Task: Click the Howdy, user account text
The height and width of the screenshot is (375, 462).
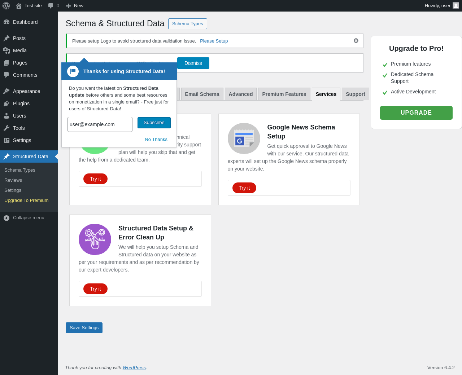Action: pyautogui.click(x=437, y=6)
